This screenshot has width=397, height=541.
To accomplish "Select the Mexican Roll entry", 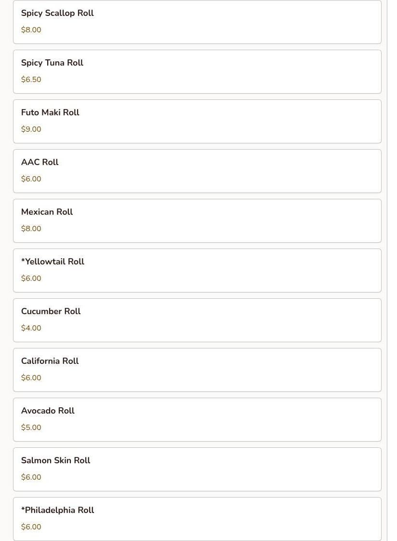I will point(197,221).
